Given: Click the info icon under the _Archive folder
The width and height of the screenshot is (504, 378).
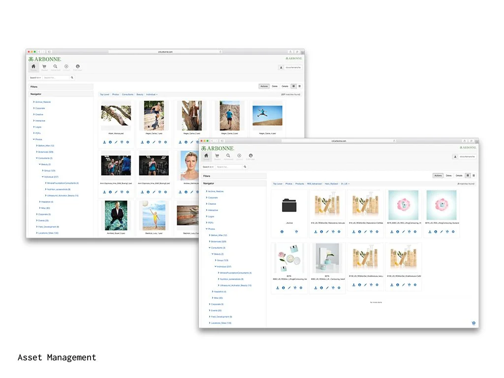Looking at the screenshot, I should click(282, 231).
